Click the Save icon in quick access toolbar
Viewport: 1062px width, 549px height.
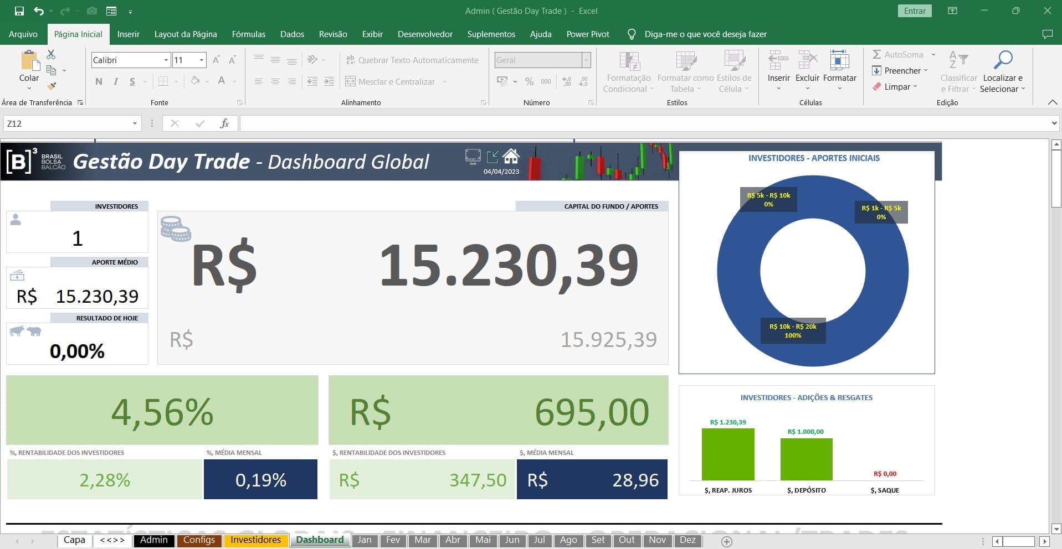point(19,11)
